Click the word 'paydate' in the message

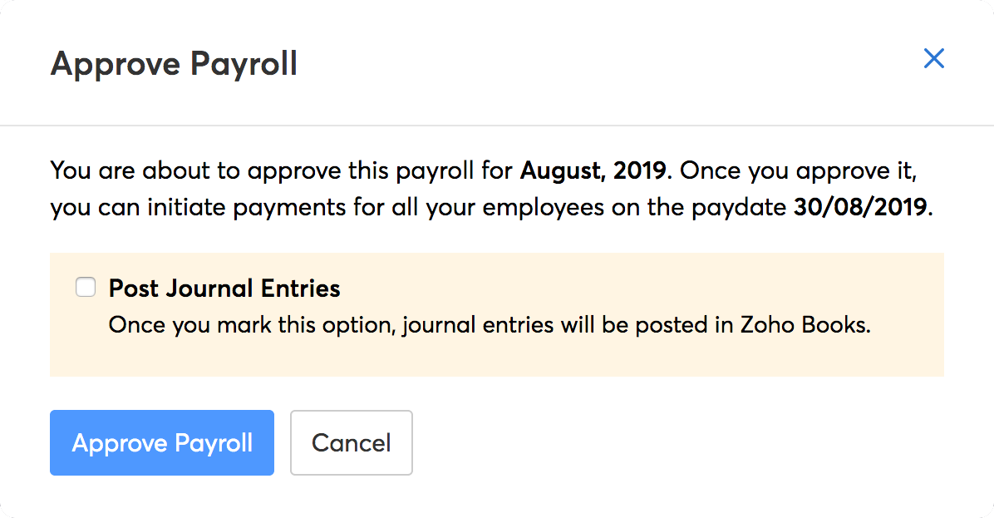[x=741, y=207]
